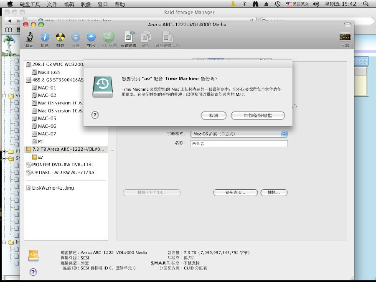Click the 抹掉可用空间... button

pos(152,192)
